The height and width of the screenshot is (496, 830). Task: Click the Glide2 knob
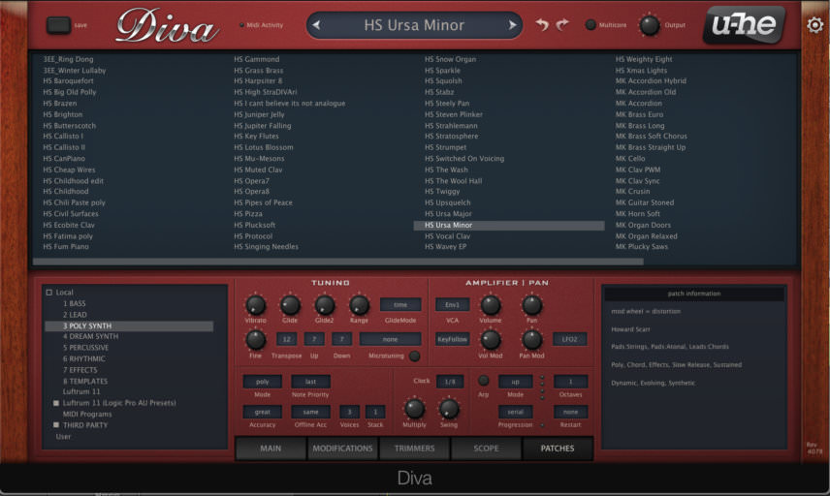coord(325,305)
